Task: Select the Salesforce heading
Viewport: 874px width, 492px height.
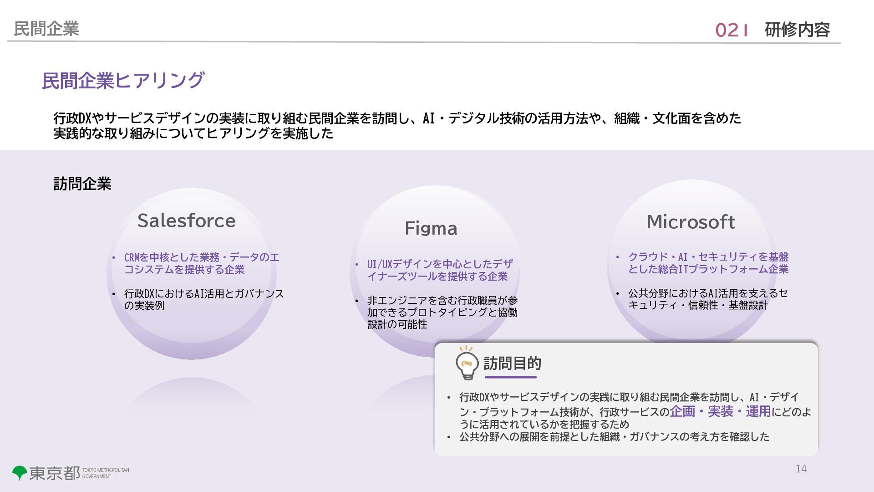Action: pos(187,221)
